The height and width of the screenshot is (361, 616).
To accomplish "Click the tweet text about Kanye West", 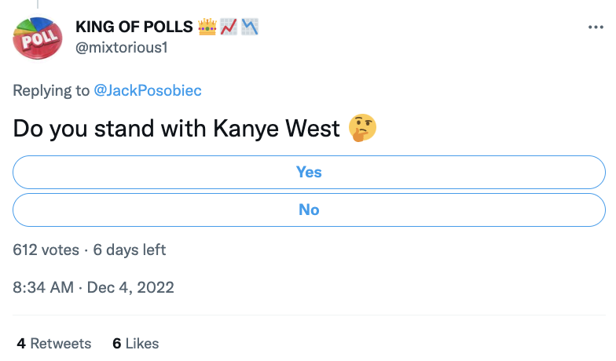I will click(x=176, y=129).
